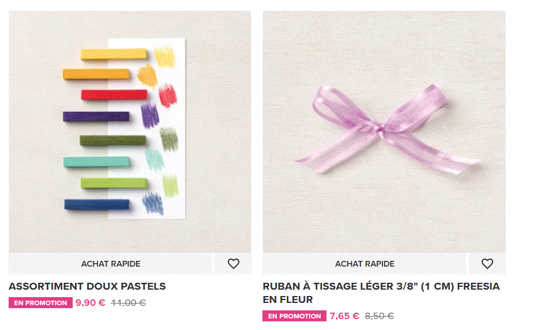Click En Promotion badge for ribbon
This screenshot has height=330, width=552.
tap(294, 316)
